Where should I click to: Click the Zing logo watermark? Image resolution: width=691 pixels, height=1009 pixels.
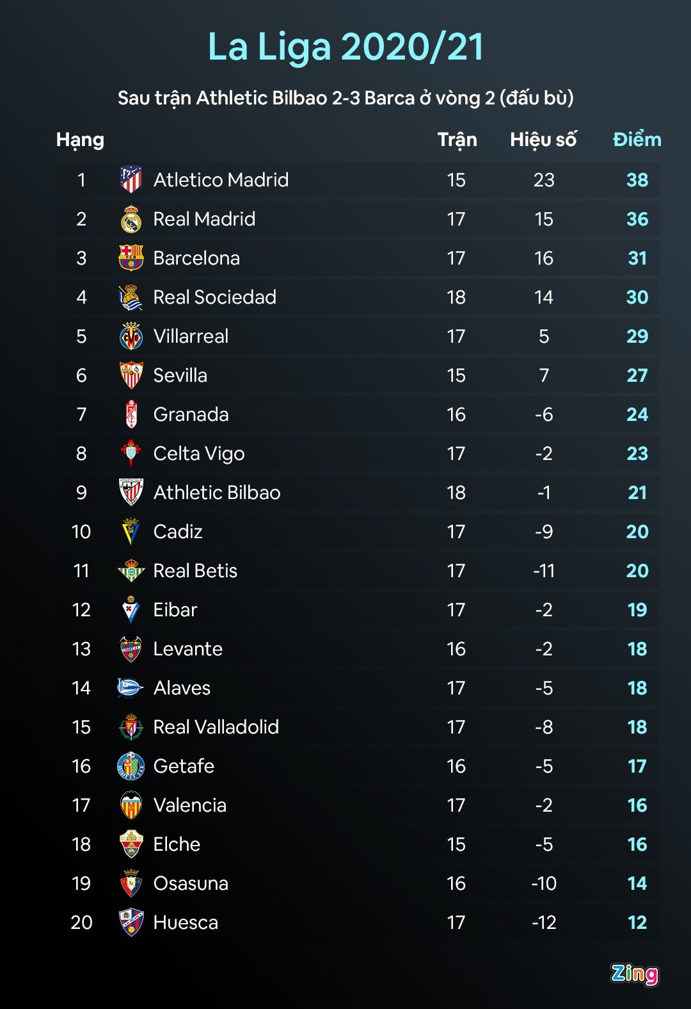tap(634, 974)
